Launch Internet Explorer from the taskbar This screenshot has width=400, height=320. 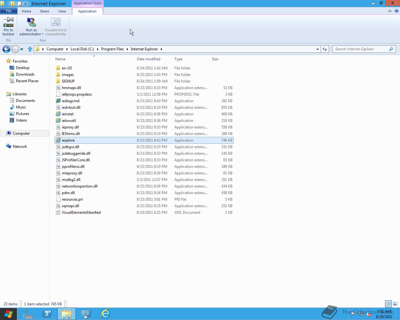tap(105, 314)
